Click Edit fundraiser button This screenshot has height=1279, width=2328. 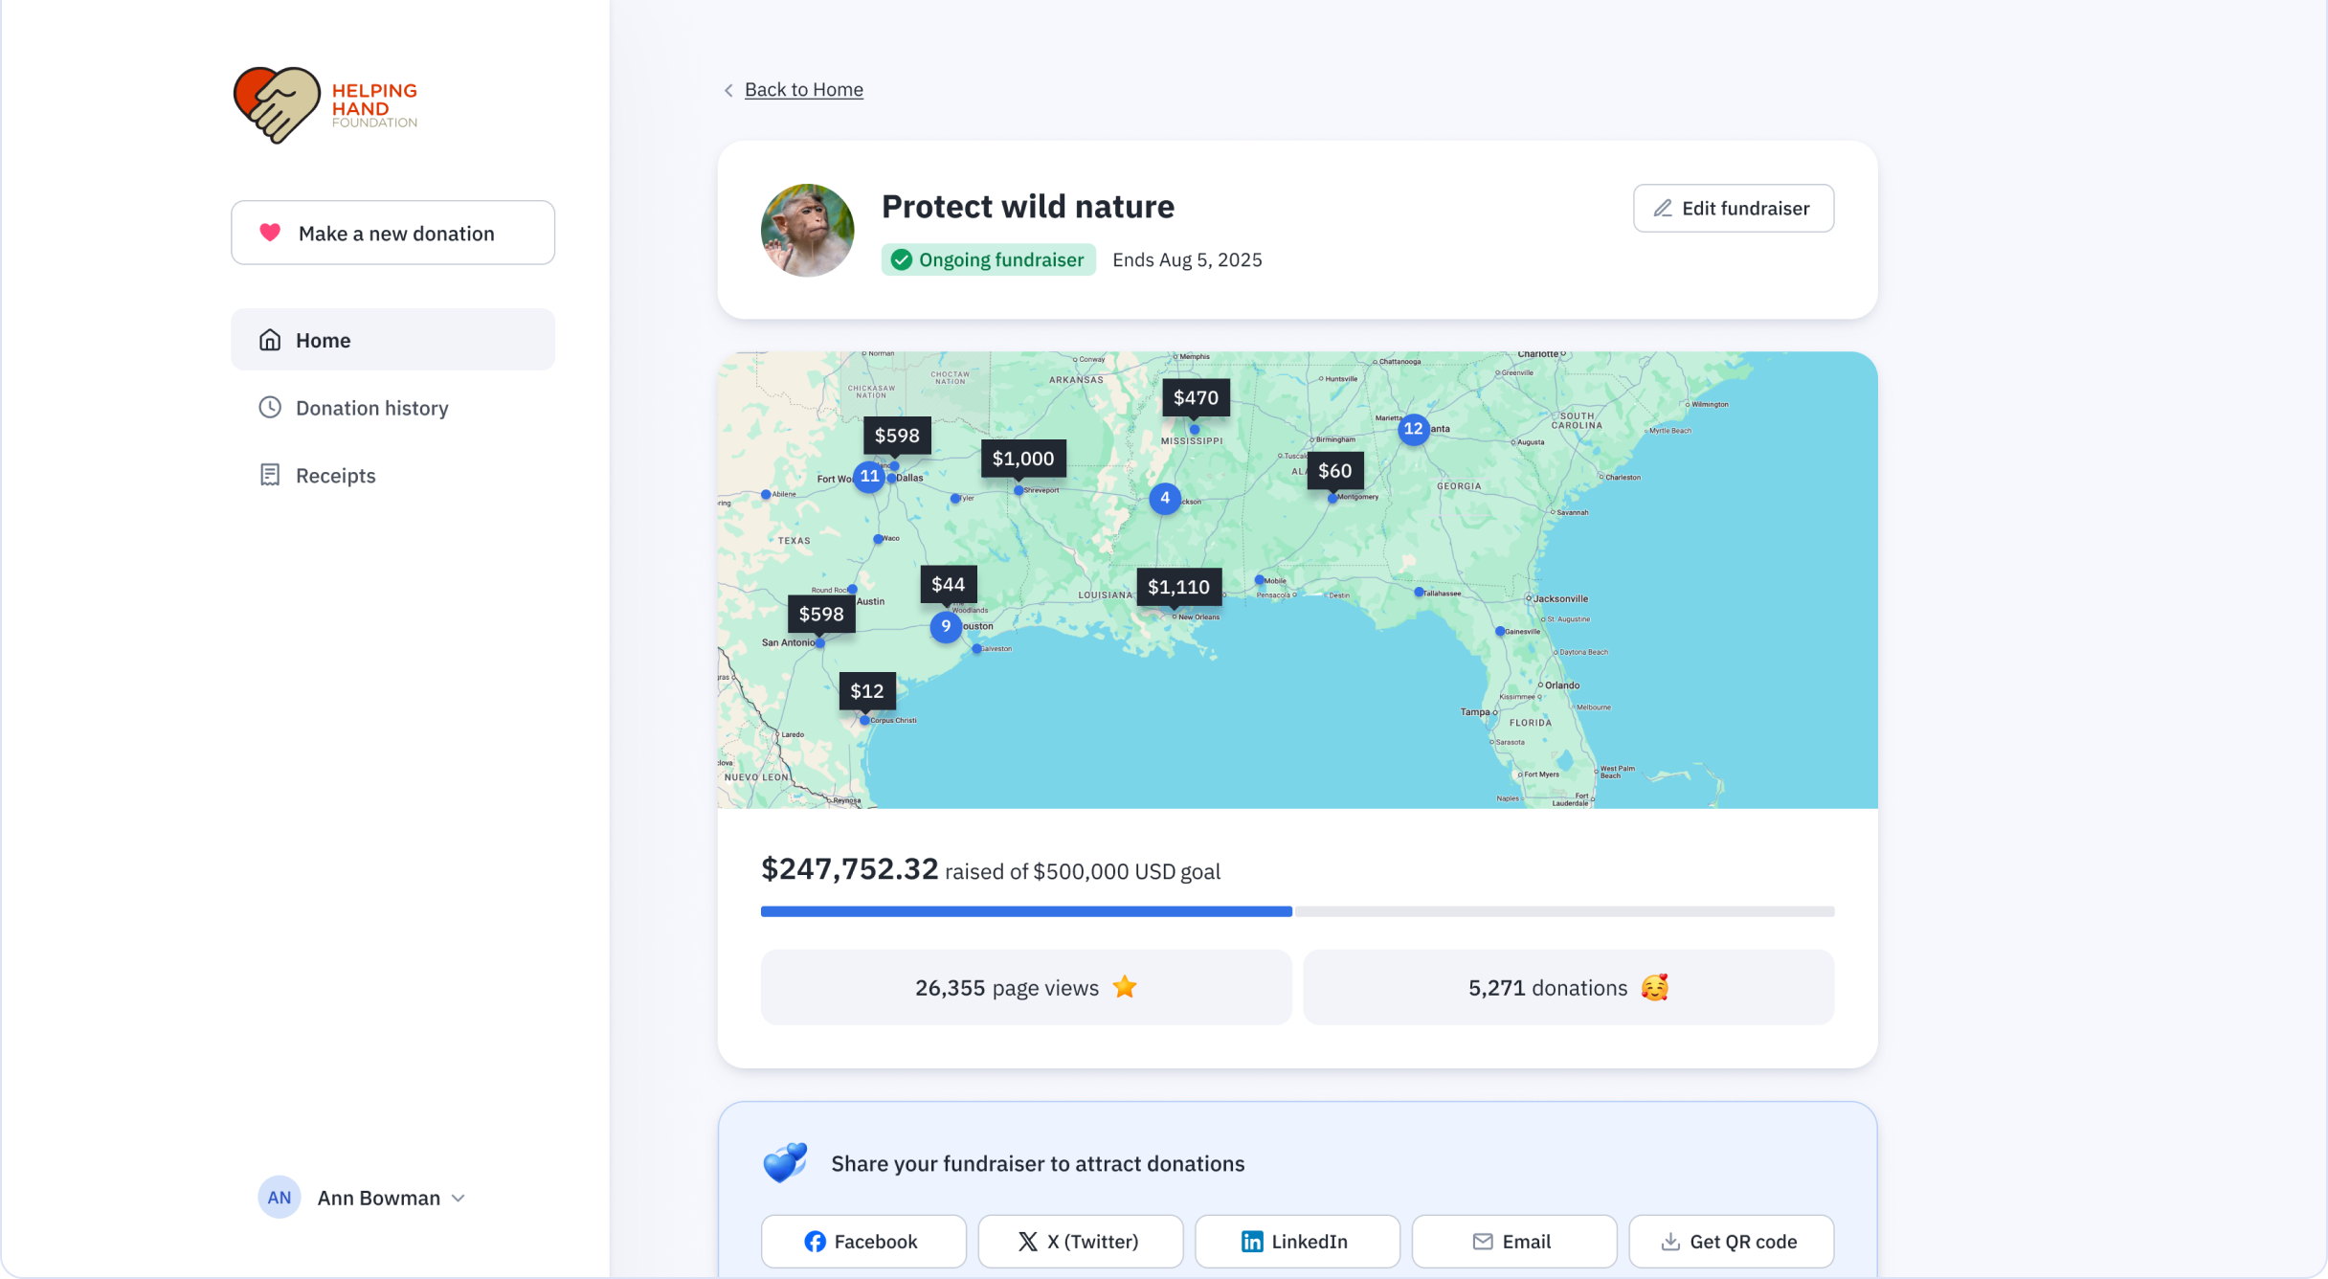tap(1733, 208)
